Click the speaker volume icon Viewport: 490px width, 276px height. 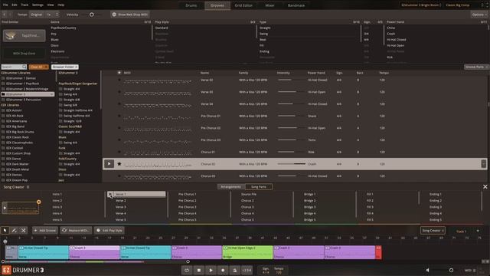click(428, 270)
